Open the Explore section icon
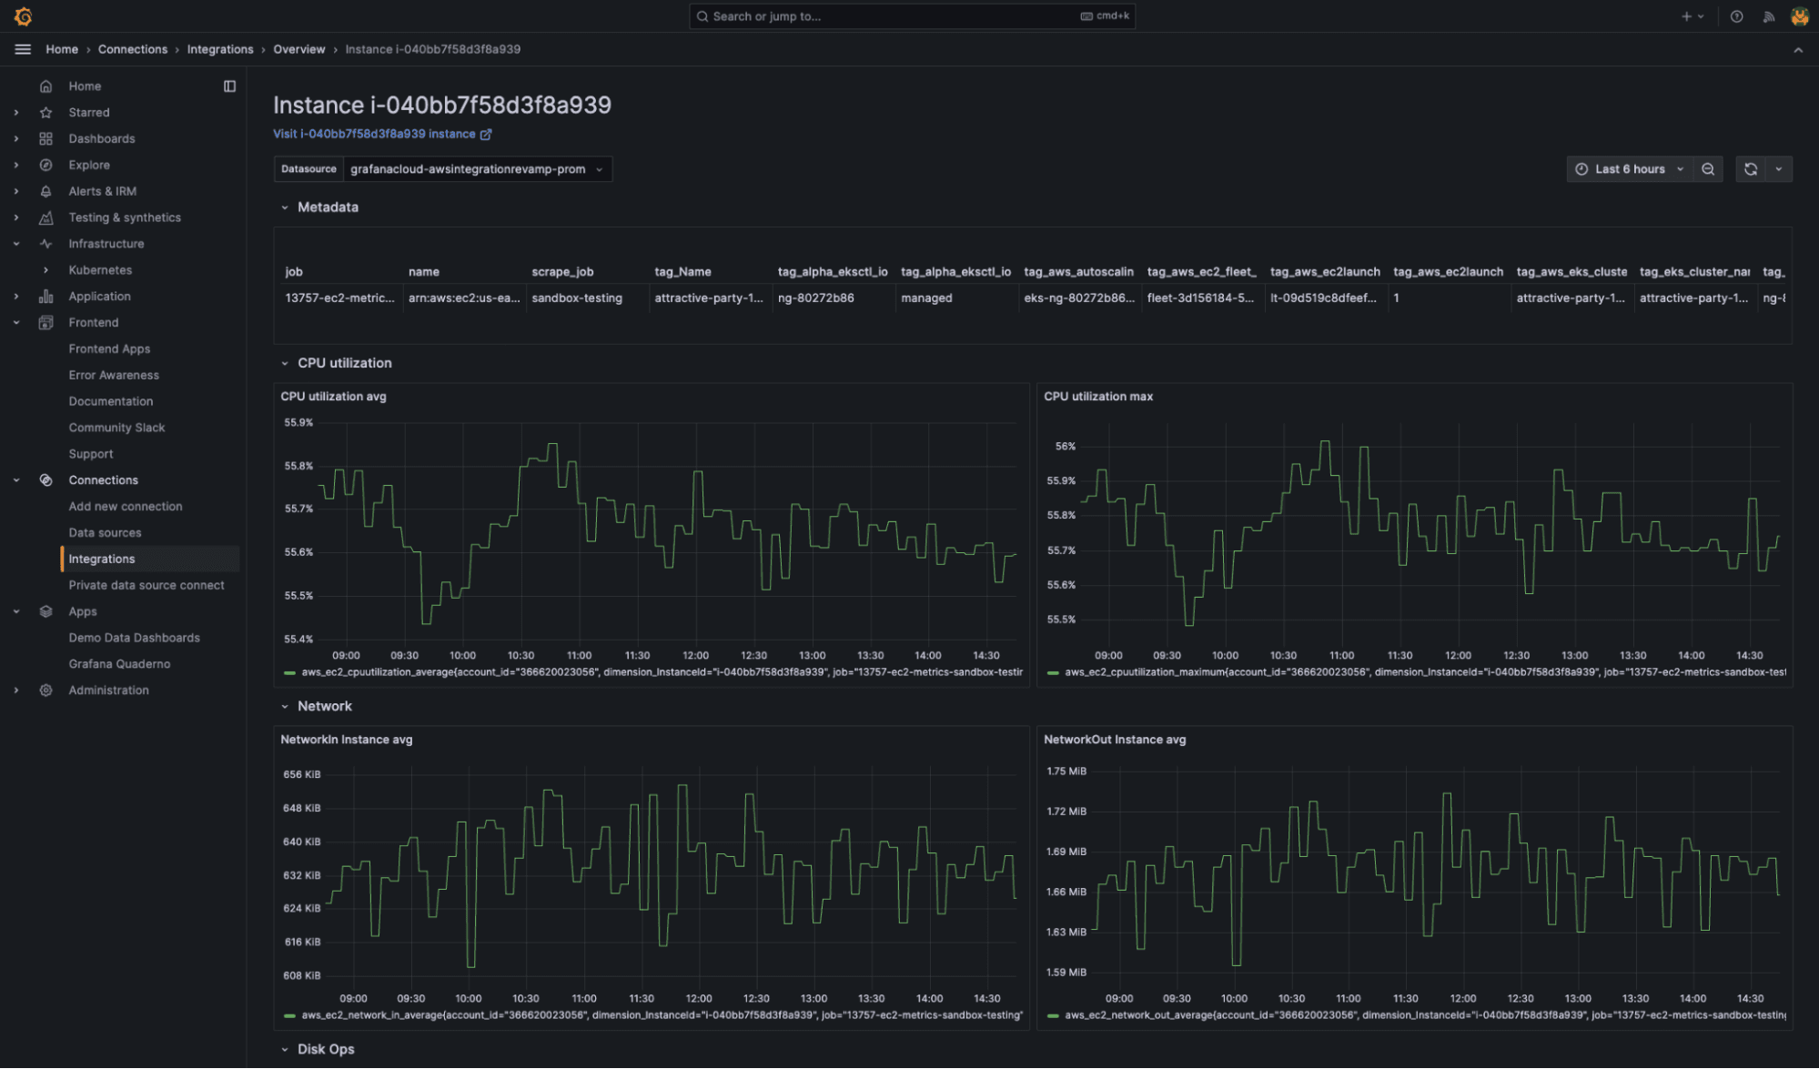Viewport: 1819px width, 1069px height. [45, 165]
